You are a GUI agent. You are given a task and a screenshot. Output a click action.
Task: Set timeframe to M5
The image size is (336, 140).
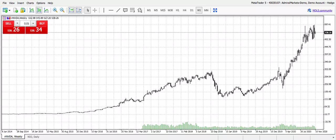[x=156, y=10]
